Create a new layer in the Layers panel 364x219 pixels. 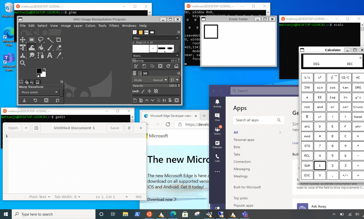[135, 100]
